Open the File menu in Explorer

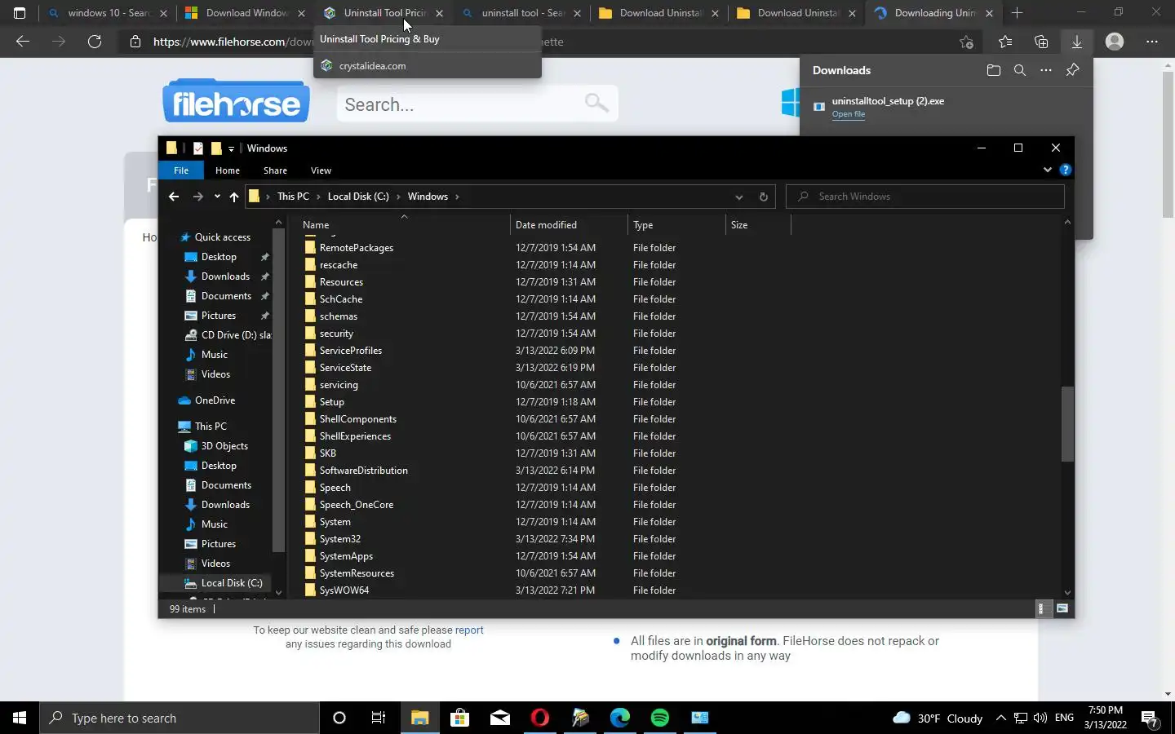tap(181, 170)
